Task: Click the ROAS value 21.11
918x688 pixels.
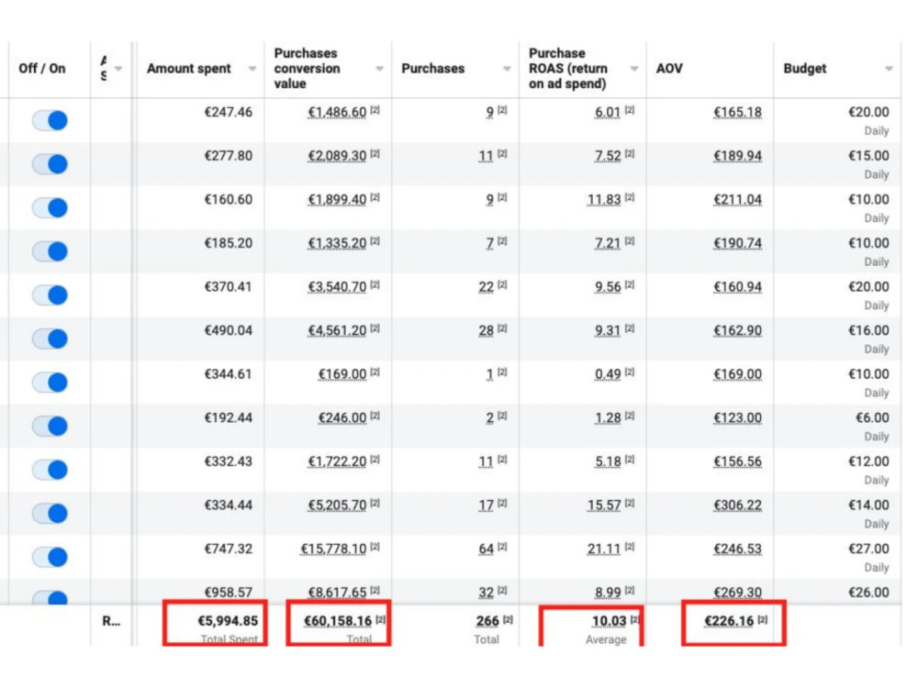Action: pyautogui.click(x=604, y=549)
